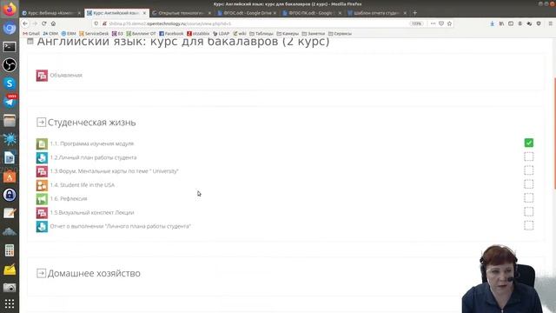Mark Отчет о выполнении Личного плана complete
Image resolution: width=556 pixels, height=313 pixels.
[x=529, y=225]
